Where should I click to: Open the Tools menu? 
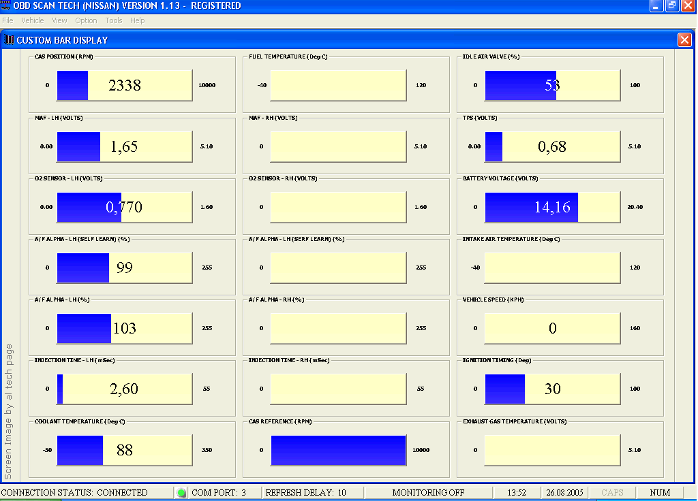113,20
